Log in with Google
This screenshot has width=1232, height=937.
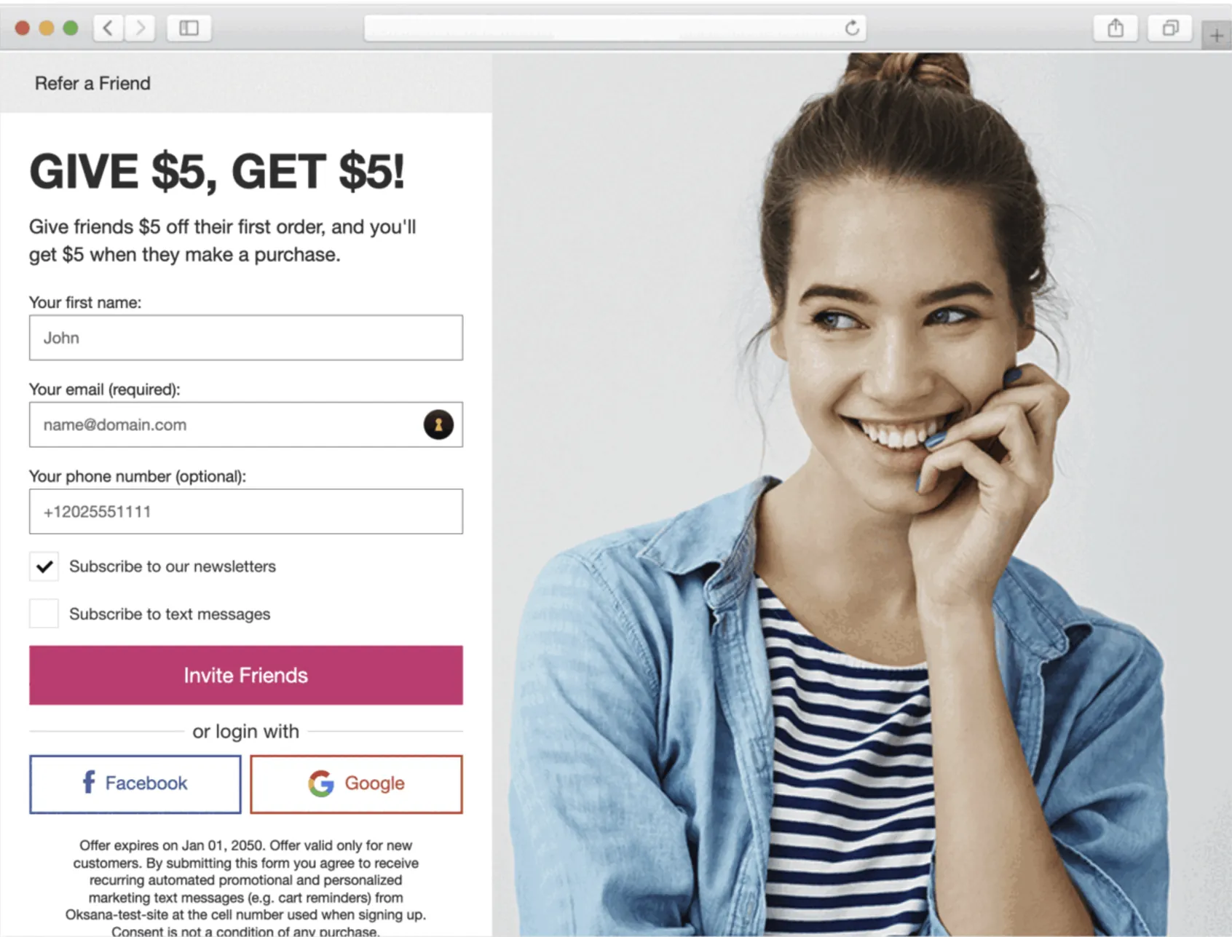357,784
